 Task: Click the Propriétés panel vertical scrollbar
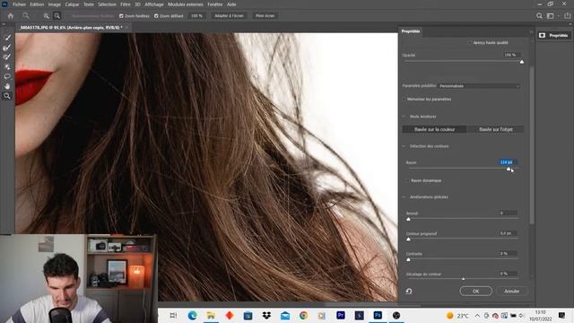[532, 146]
